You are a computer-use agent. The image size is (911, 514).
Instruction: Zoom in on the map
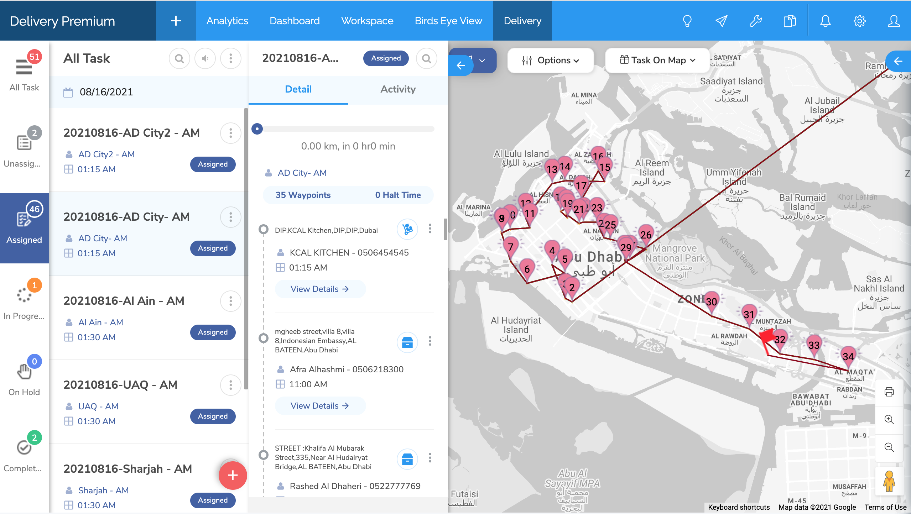(889, 419)
